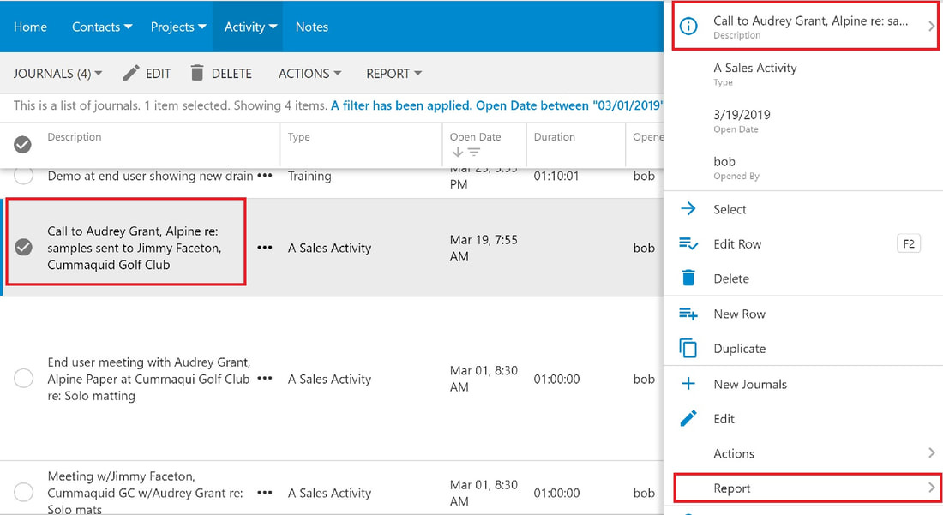Open the REPORT toolbar dropdown
943x515 pixels.
[394, 74]
